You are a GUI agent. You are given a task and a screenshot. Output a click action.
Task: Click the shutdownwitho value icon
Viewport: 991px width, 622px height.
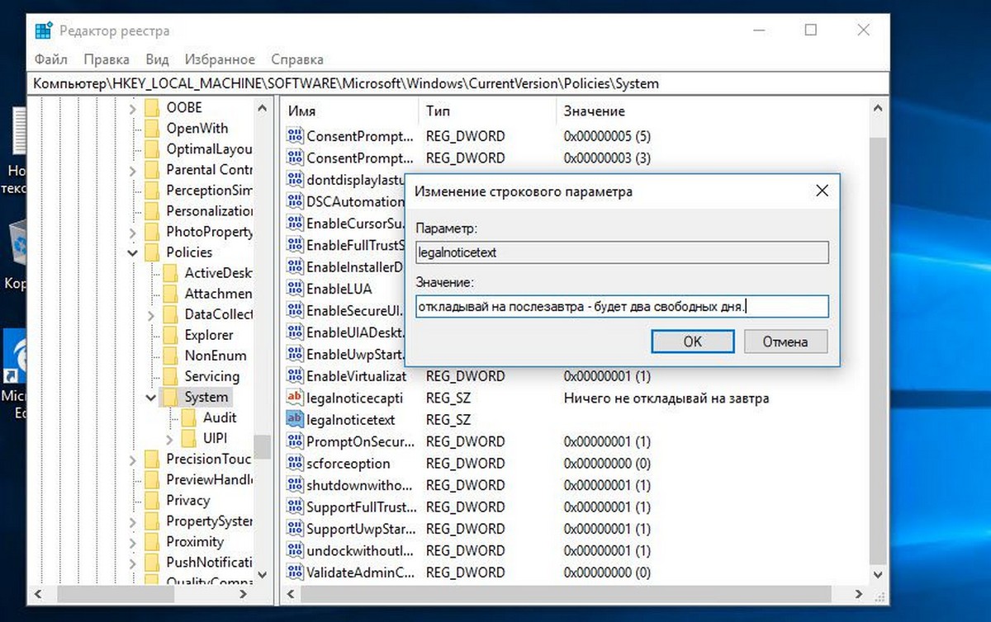point(296,485)
